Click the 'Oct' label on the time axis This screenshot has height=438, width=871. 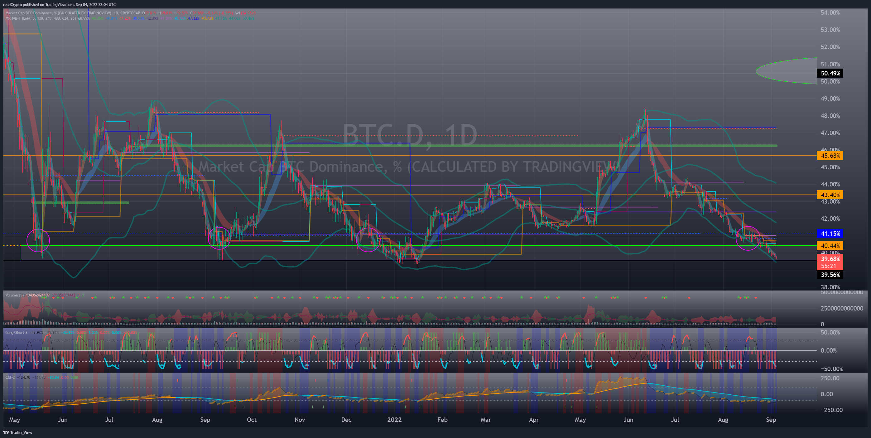(x=252, y=420)
